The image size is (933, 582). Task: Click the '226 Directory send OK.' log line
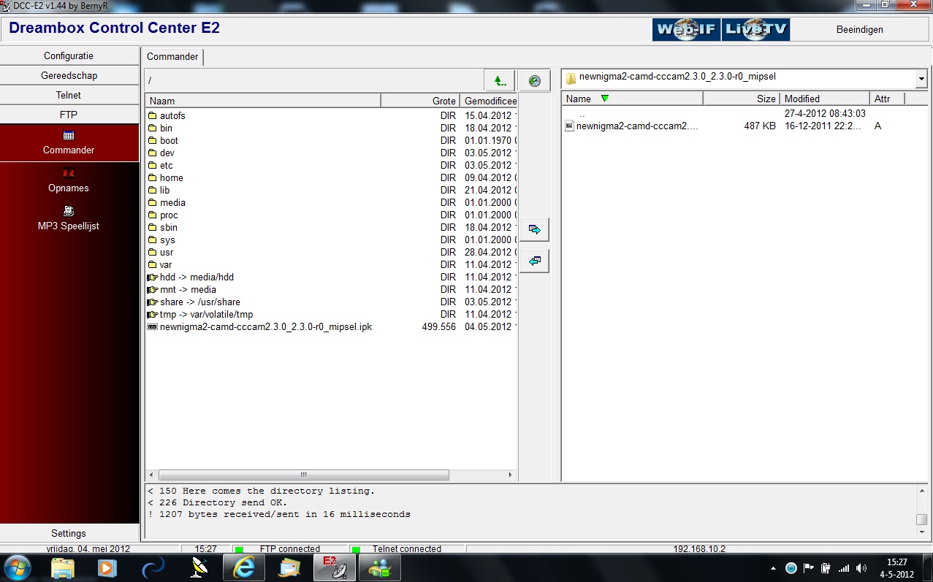[x=217, y=502]
